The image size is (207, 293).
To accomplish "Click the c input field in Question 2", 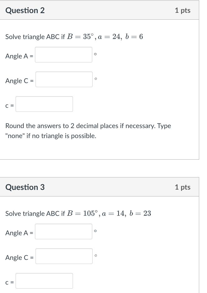I will pos(45,103).
